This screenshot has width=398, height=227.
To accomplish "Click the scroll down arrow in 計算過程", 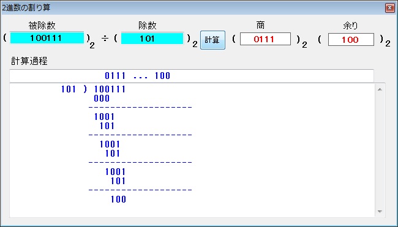I will pos(380,211).
